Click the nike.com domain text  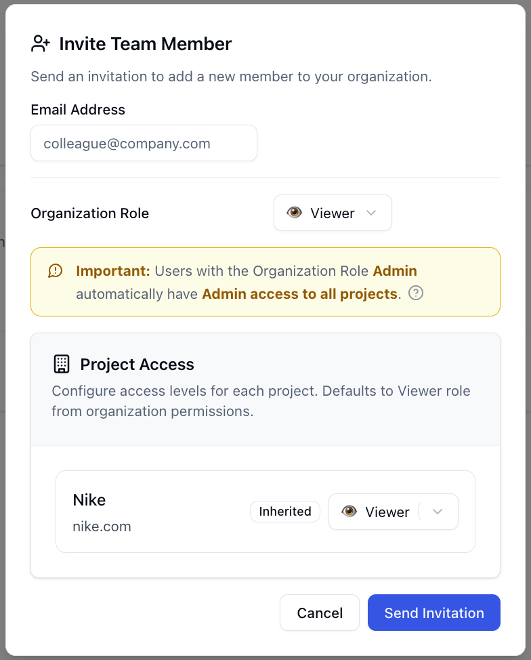click(x=102, y=527)
